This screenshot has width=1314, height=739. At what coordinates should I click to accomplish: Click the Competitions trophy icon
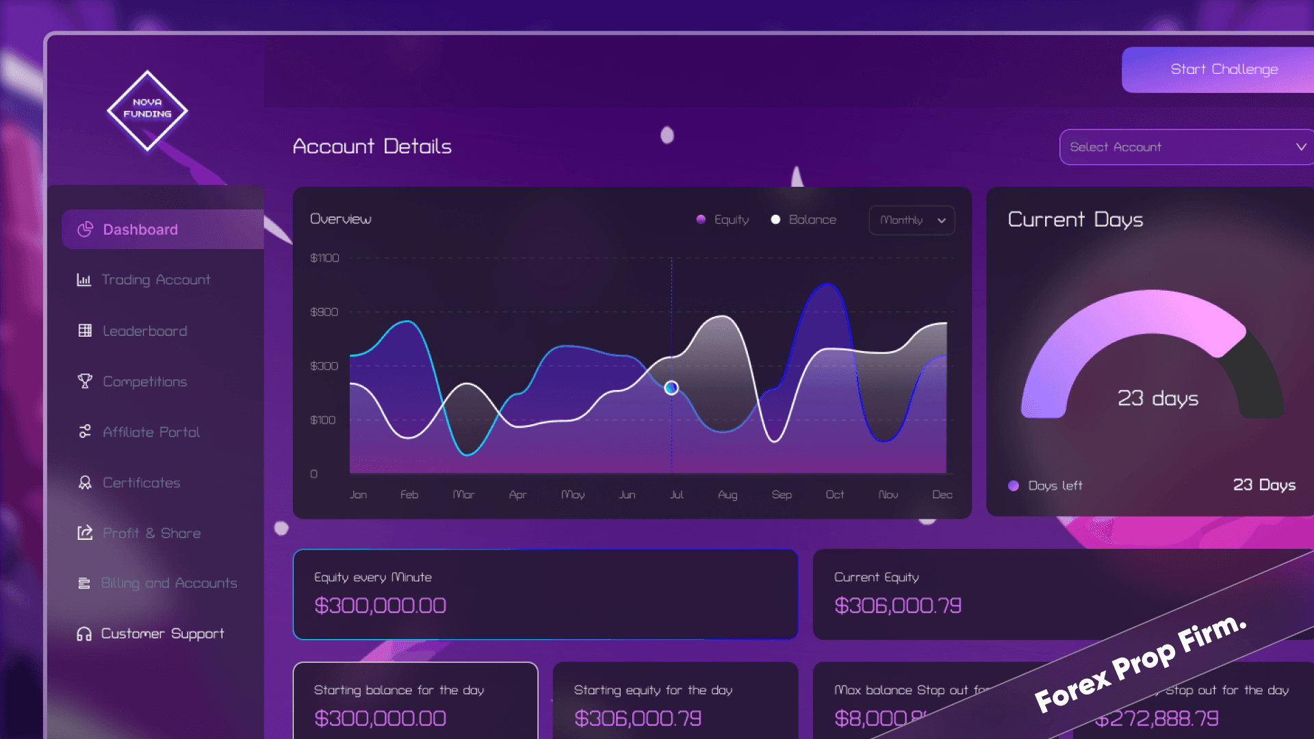click(85, 381)
